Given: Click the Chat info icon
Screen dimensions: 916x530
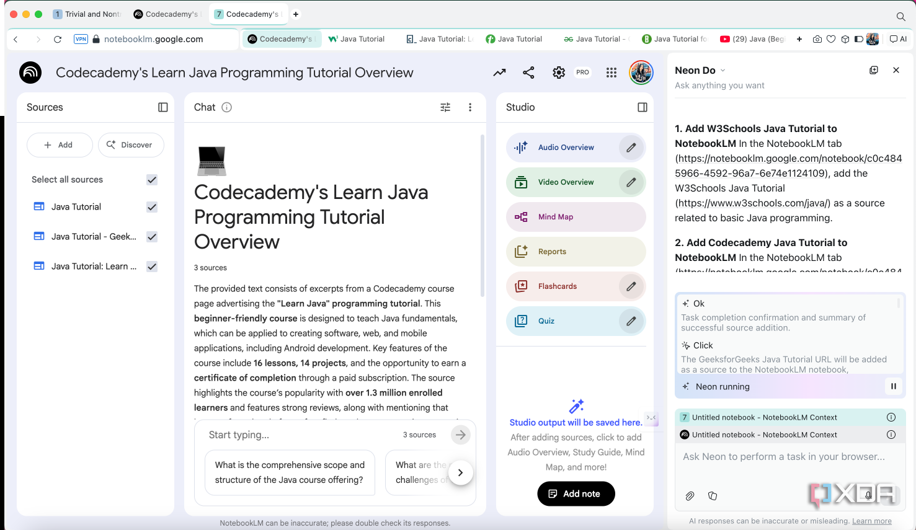Looking at the screenshot, I should click(x=227, y=107).
